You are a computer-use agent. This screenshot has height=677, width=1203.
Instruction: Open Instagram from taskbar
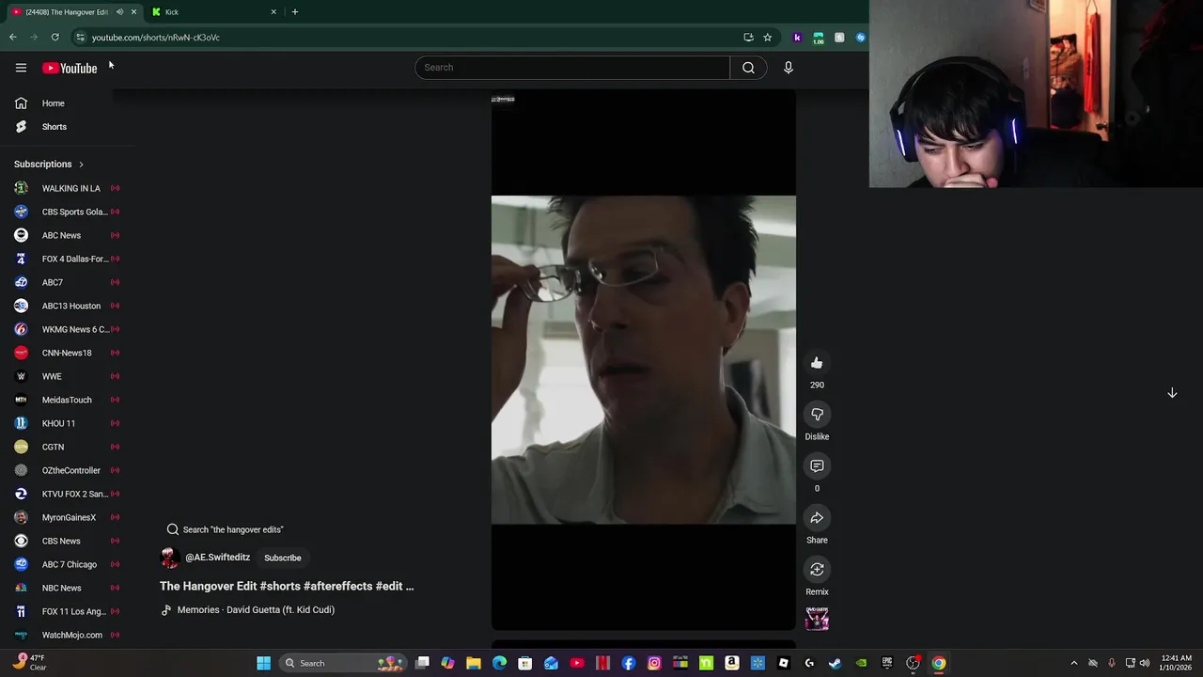pos(654,663)
